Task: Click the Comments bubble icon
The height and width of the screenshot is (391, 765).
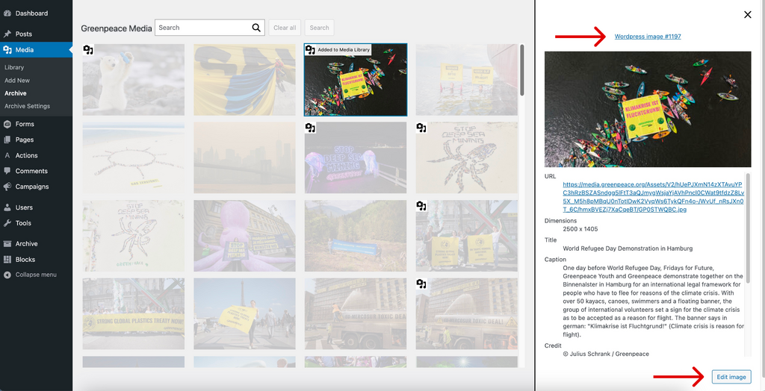Action: click(7, 171)
